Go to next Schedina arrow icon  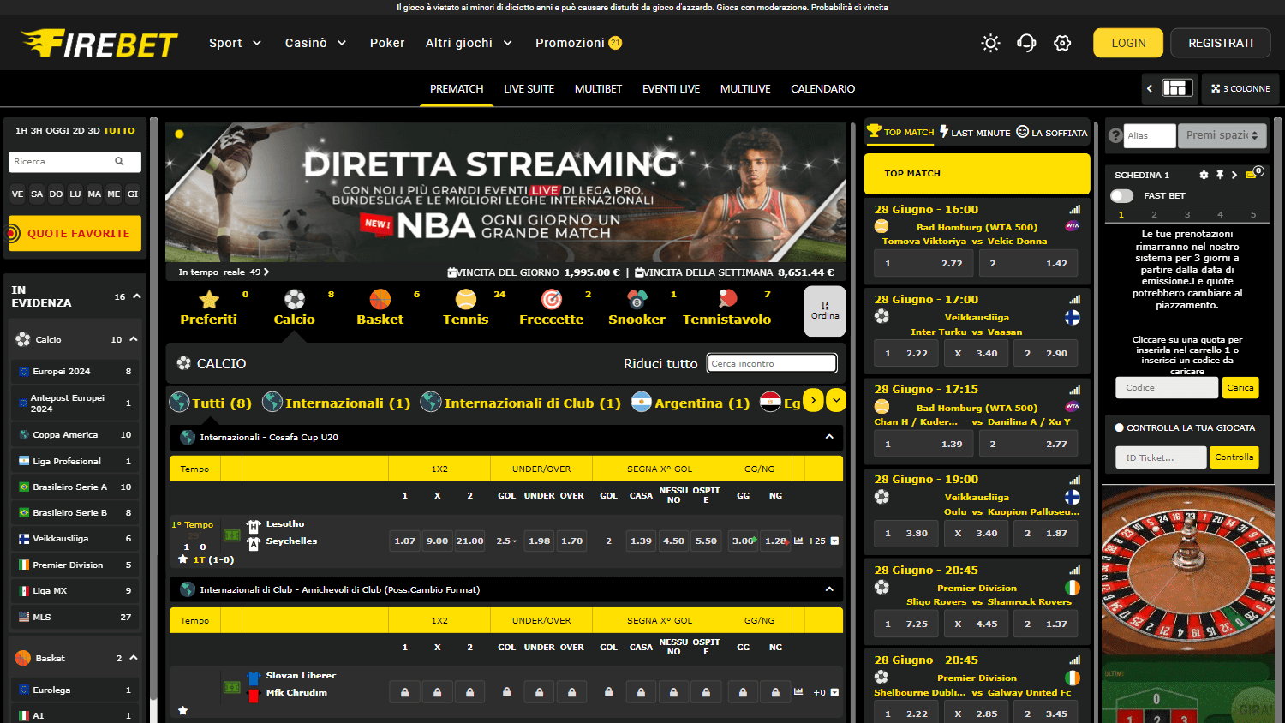tap(1234, 175)
